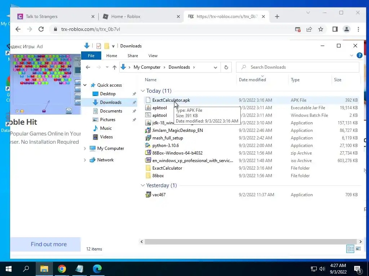This screenshot has height=276, width=369.
Task: Collapse the Yesterday (1) group
Action: pos(143,185)
